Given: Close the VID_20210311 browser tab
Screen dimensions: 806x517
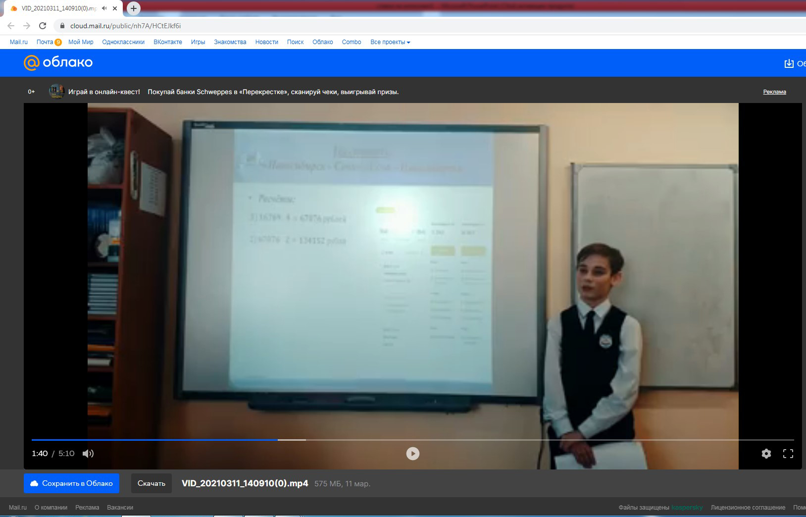Looking at the screenshot, I should coord(115,8).
